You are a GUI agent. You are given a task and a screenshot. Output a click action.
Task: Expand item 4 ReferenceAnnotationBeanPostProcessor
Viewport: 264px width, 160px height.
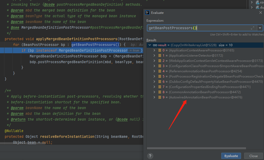tap(154, 71)
